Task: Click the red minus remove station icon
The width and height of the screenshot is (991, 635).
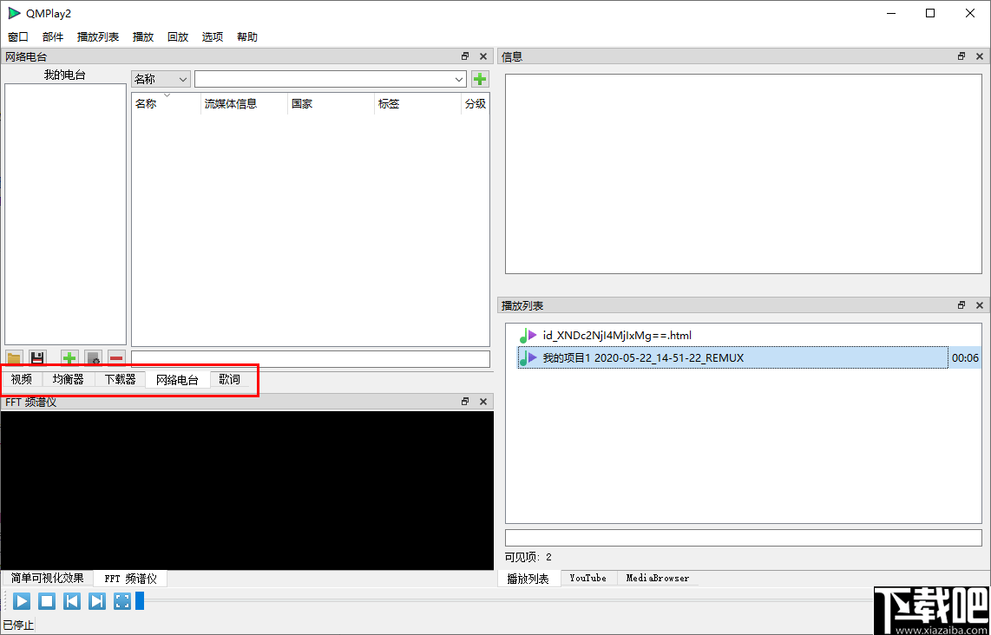Action: point(115,358)
